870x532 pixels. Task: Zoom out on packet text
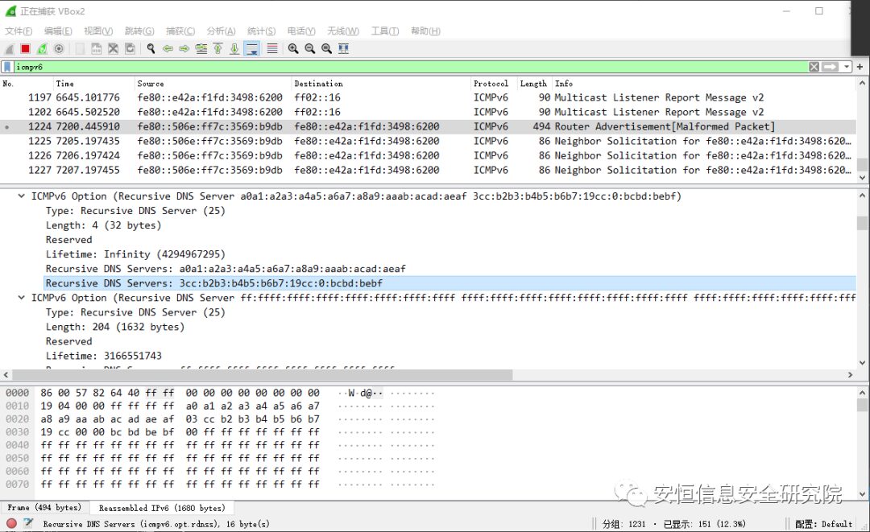[x=309, y=49]
